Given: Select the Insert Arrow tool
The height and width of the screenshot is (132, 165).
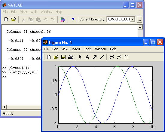Looking at the screenshot, I should (x=95, y=57).
